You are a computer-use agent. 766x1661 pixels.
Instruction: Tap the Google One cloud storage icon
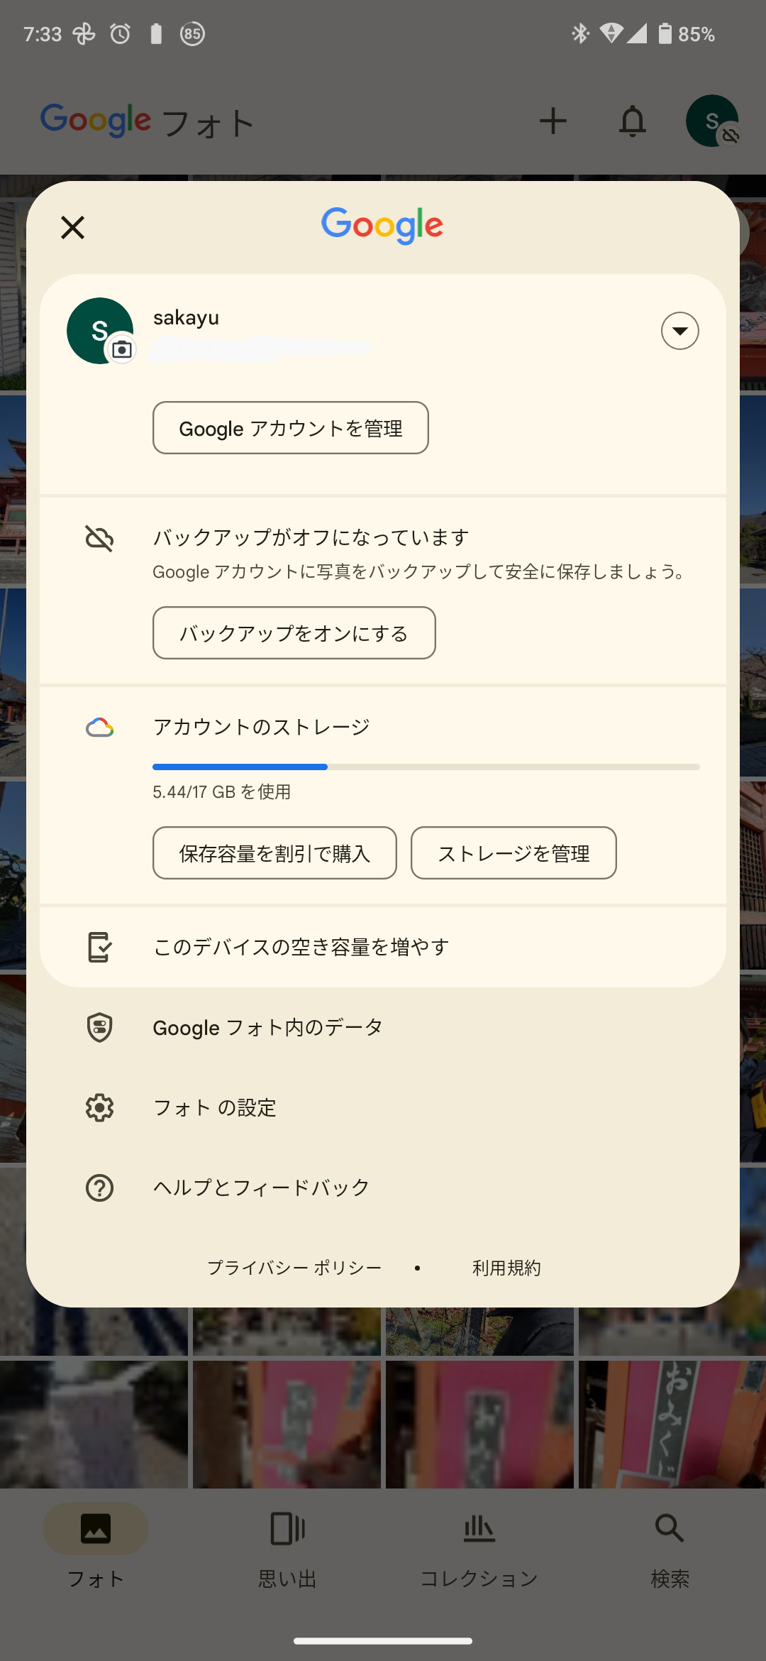pyautogui.click(x=99, y=728)
